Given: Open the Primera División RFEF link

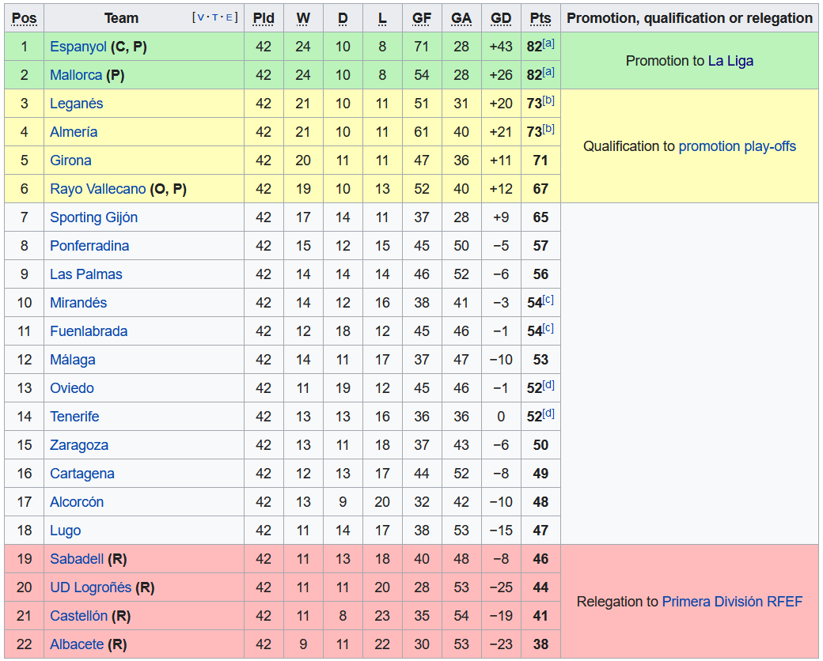Looking at the screenshot, I should [732, 602].
